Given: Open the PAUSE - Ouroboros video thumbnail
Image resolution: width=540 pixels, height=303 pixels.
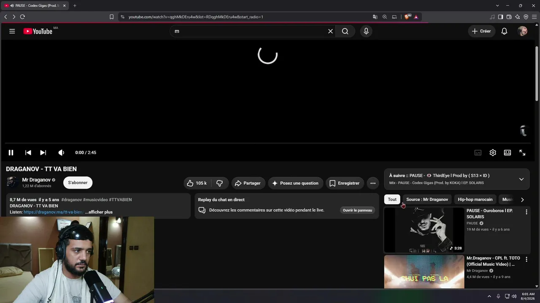Looking at the screenshot, I should (424, 230).
